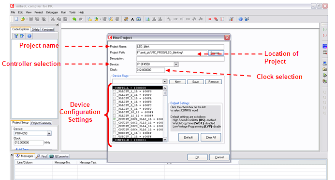The width and height of the screenshot is (335, 180).
Task: Switch to the Project Summary tab
Action: point(41,123)
